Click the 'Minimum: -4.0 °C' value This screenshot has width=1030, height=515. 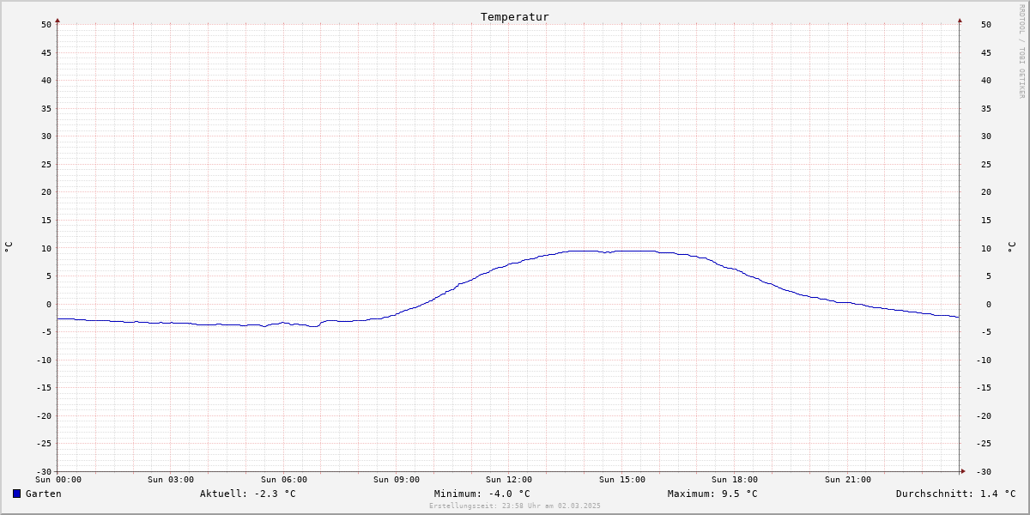tap(482, 494)
